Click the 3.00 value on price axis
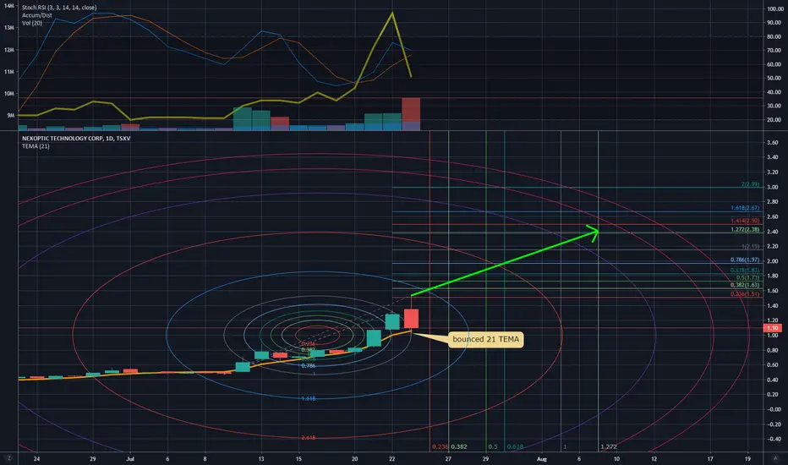The height and width of the screenshot is (465, 788). coord(773,187)
